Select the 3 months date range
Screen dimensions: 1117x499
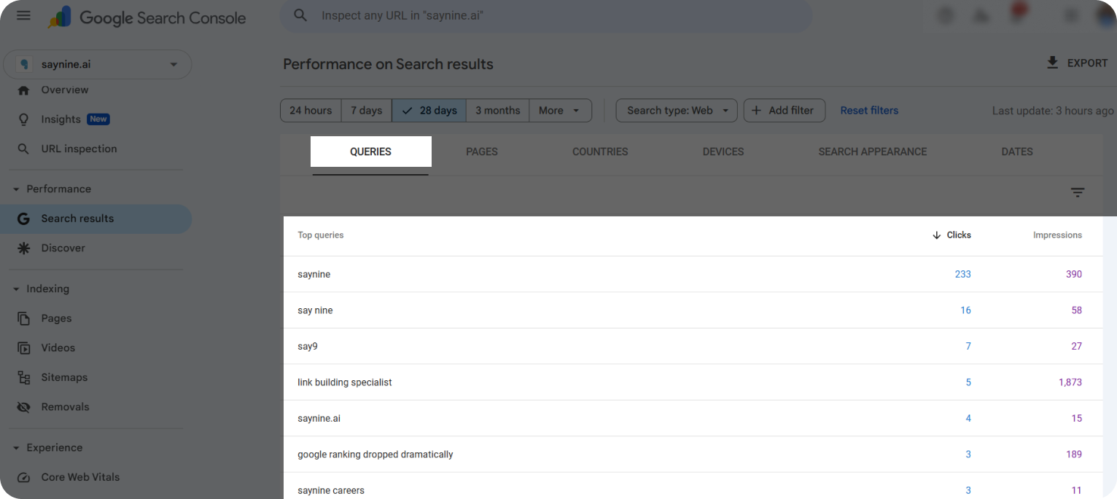[x=498, y=111]
